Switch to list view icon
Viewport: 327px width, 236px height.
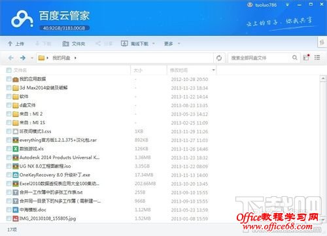coord(317,58)
